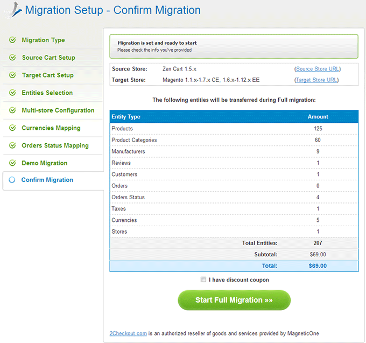Click the Stores row label
366x343 pixels.
tap(119, 232)
